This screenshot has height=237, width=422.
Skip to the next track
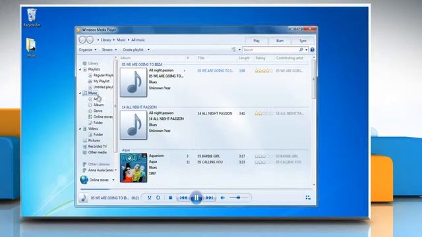[210, 197]
